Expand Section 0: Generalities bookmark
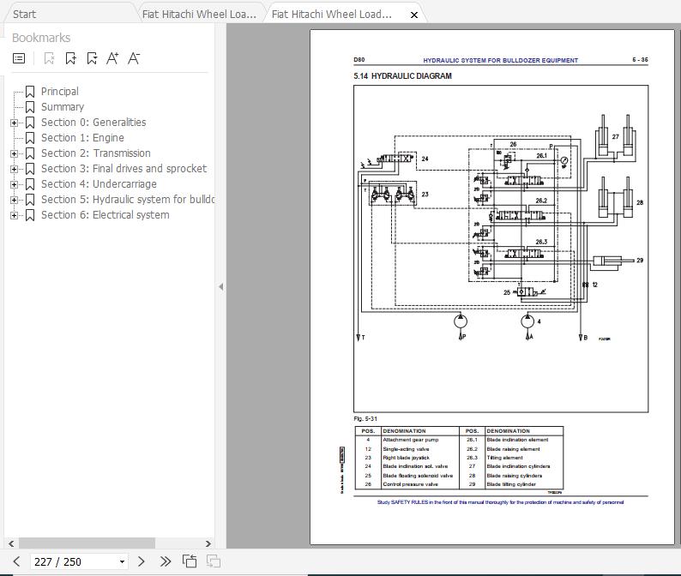681x576 pixels. (x=14, y=123)
